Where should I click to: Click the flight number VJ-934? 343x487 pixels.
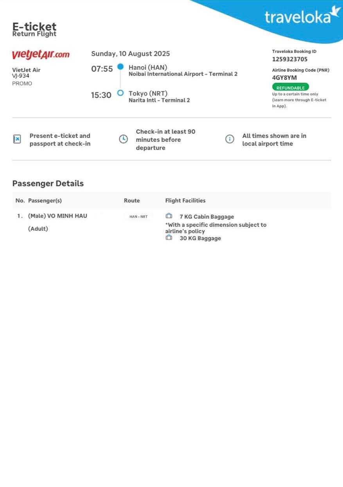coord(21,76)
